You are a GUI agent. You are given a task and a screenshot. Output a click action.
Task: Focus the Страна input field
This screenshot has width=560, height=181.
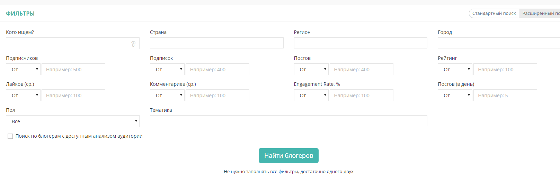pos(217,43)
